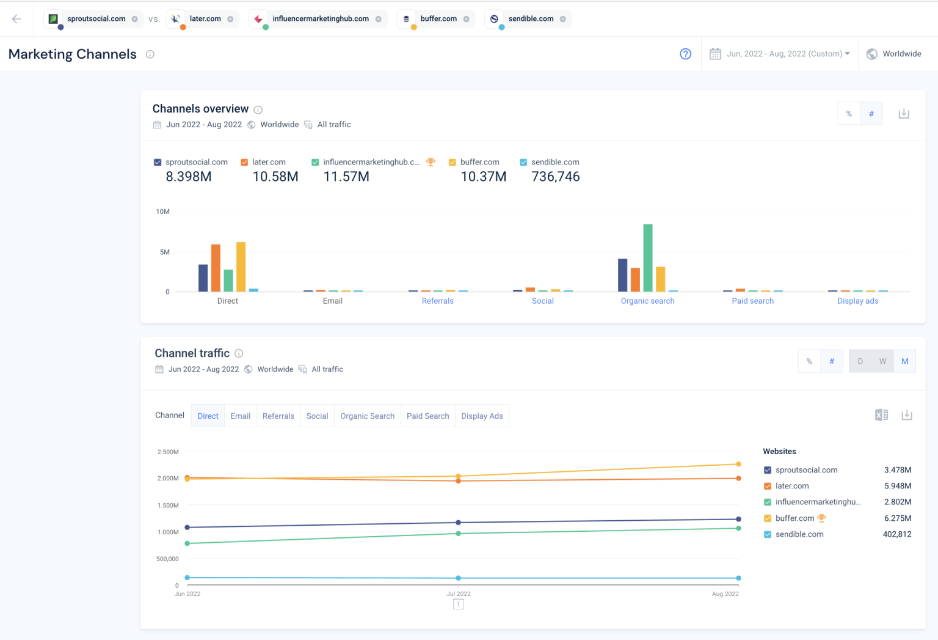Screen dimensions: 938x640
Task: Uncheck sendible.com in Channels overview legend
Action: [523, 162]
